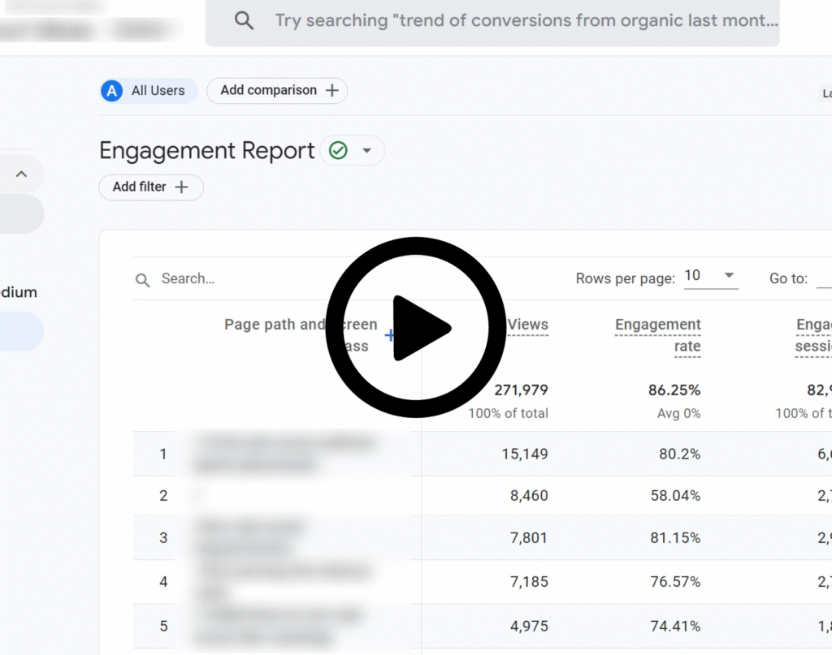Sort by the Views column header
Screen dimensions: 832x655
pyautogui.click(x=527, y=325)
